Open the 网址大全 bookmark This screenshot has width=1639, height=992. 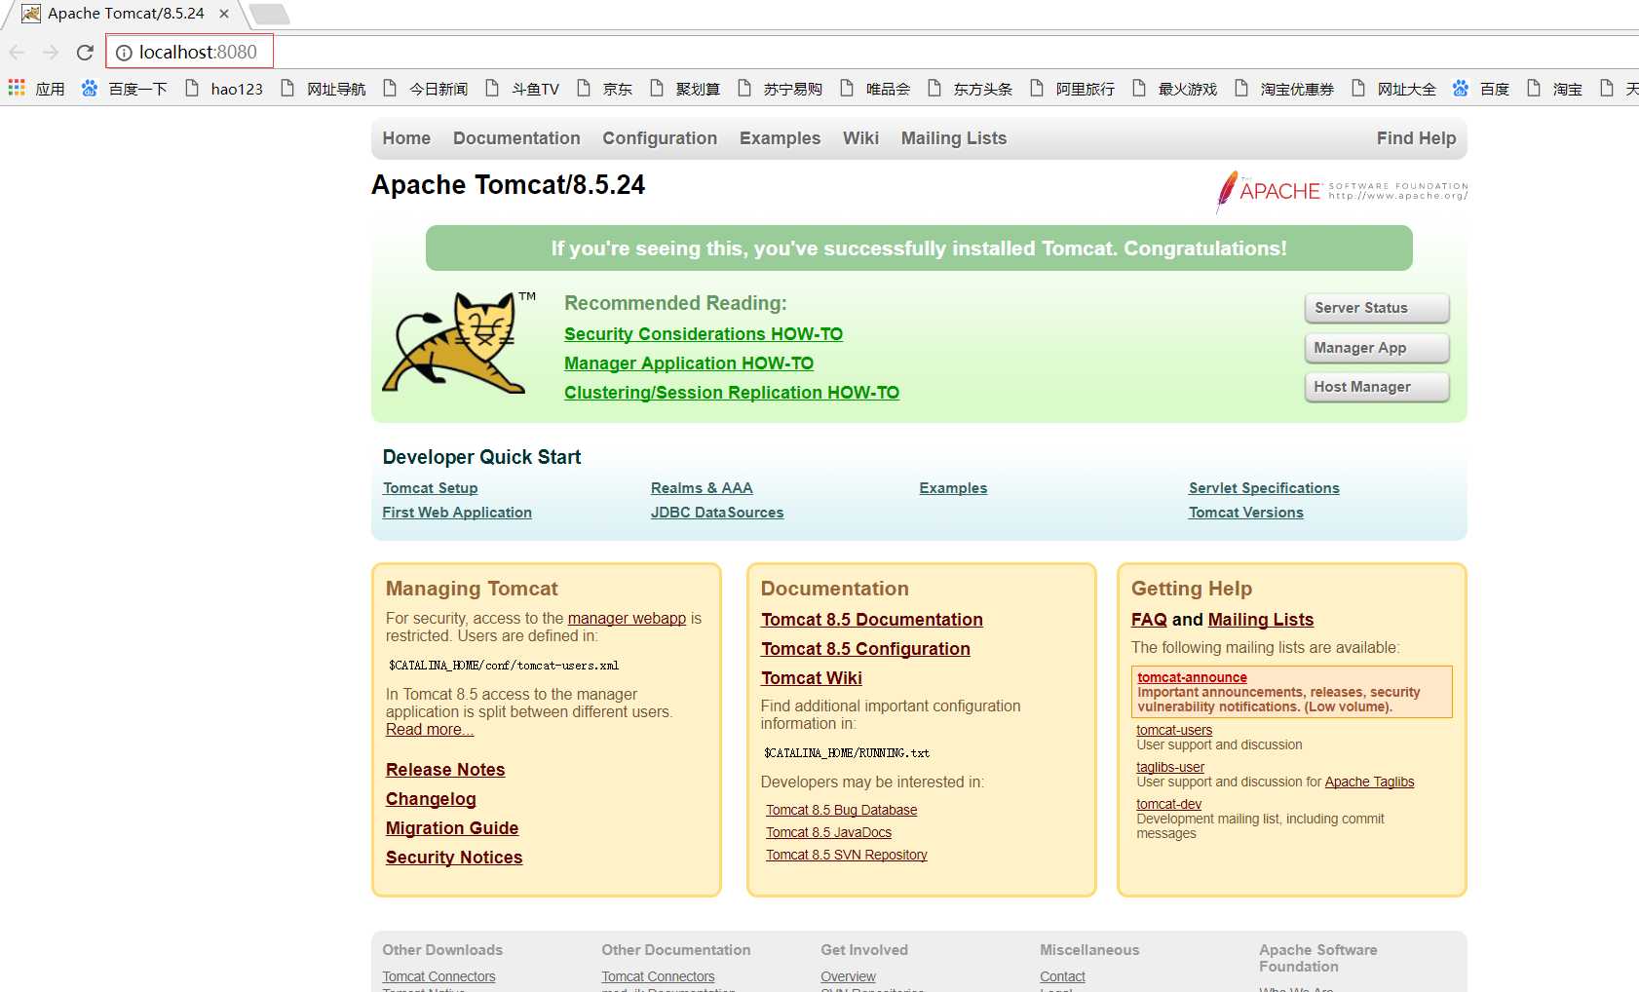pyautogui.click(x=1393, y=89)
